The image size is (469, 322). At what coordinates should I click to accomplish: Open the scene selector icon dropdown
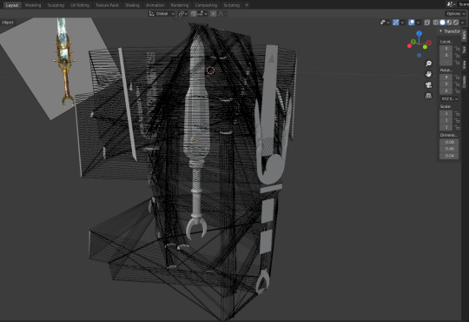coord(451,4)
